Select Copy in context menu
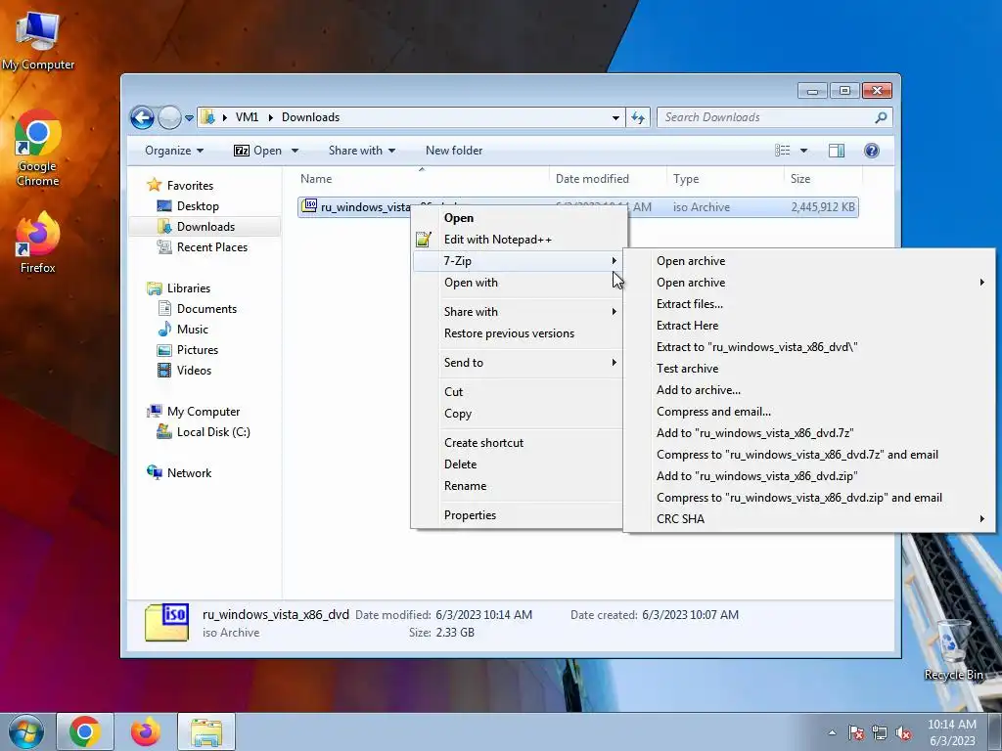This screenshot has width=1002, height=751. click(x=518, y=414)
